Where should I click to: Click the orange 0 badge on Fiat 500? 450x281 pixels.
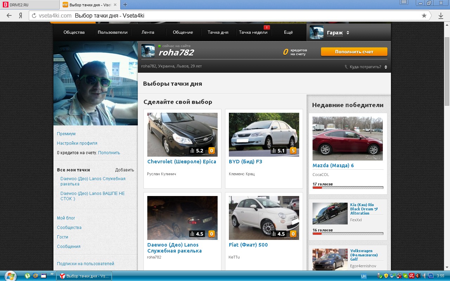point(293,234)
